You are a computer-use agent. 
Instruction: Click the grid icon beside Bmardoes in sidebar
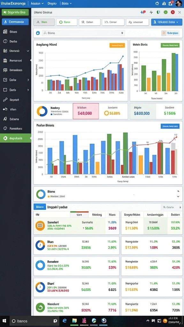pos(5,70)
